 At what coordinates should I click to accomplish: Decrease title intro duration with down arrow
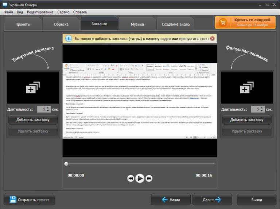48,111
